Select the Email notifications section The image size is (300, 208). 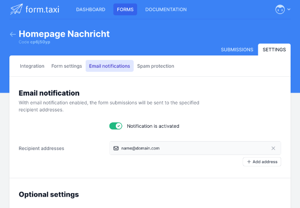click(109, 66)
